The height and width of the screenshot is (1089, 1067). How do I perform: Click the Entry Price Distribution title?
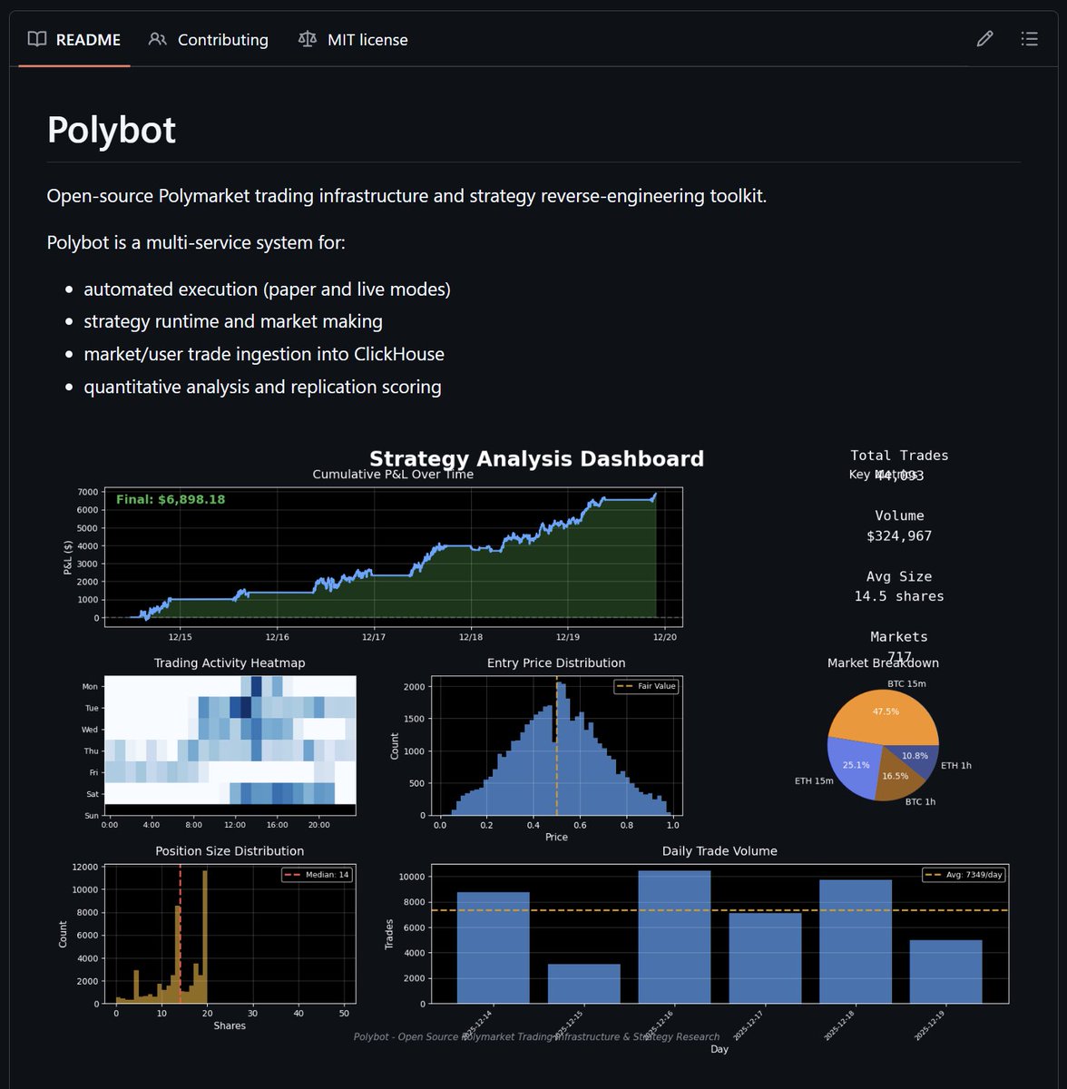(556, 663)
